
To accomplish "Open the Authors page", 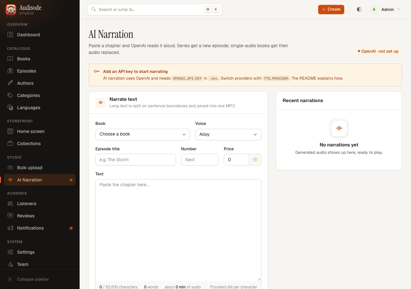I will coord(40,83).
